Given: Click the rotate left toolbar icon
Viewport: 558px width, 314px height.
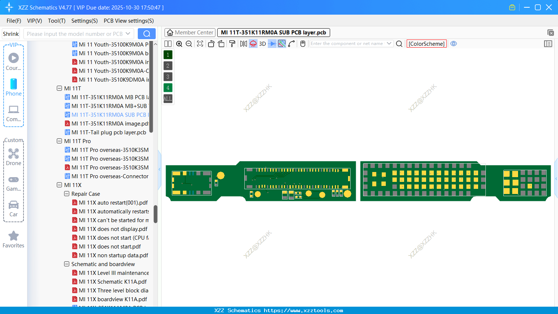Looking at the screenshot, I should pos(211,44).
